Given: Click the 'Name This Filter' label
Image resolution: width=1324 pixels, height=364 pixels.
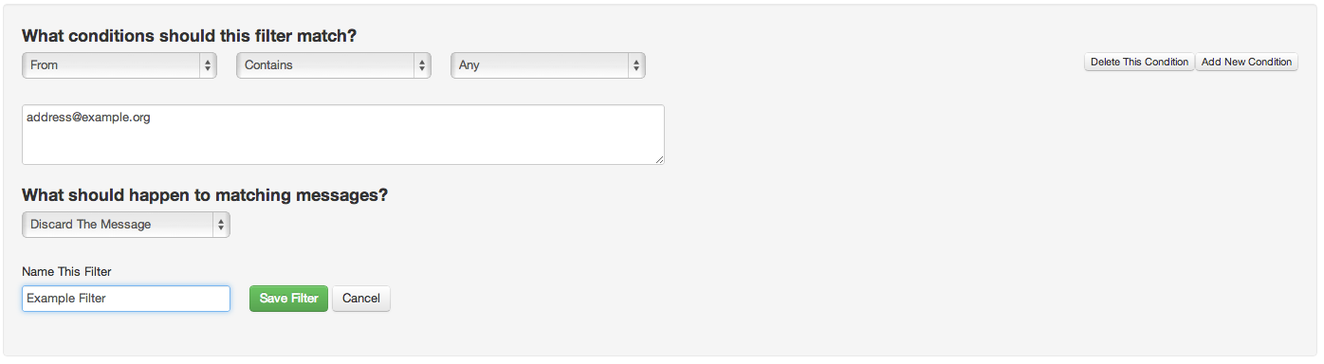Looking at the screenshot, I should coord(66,272).
